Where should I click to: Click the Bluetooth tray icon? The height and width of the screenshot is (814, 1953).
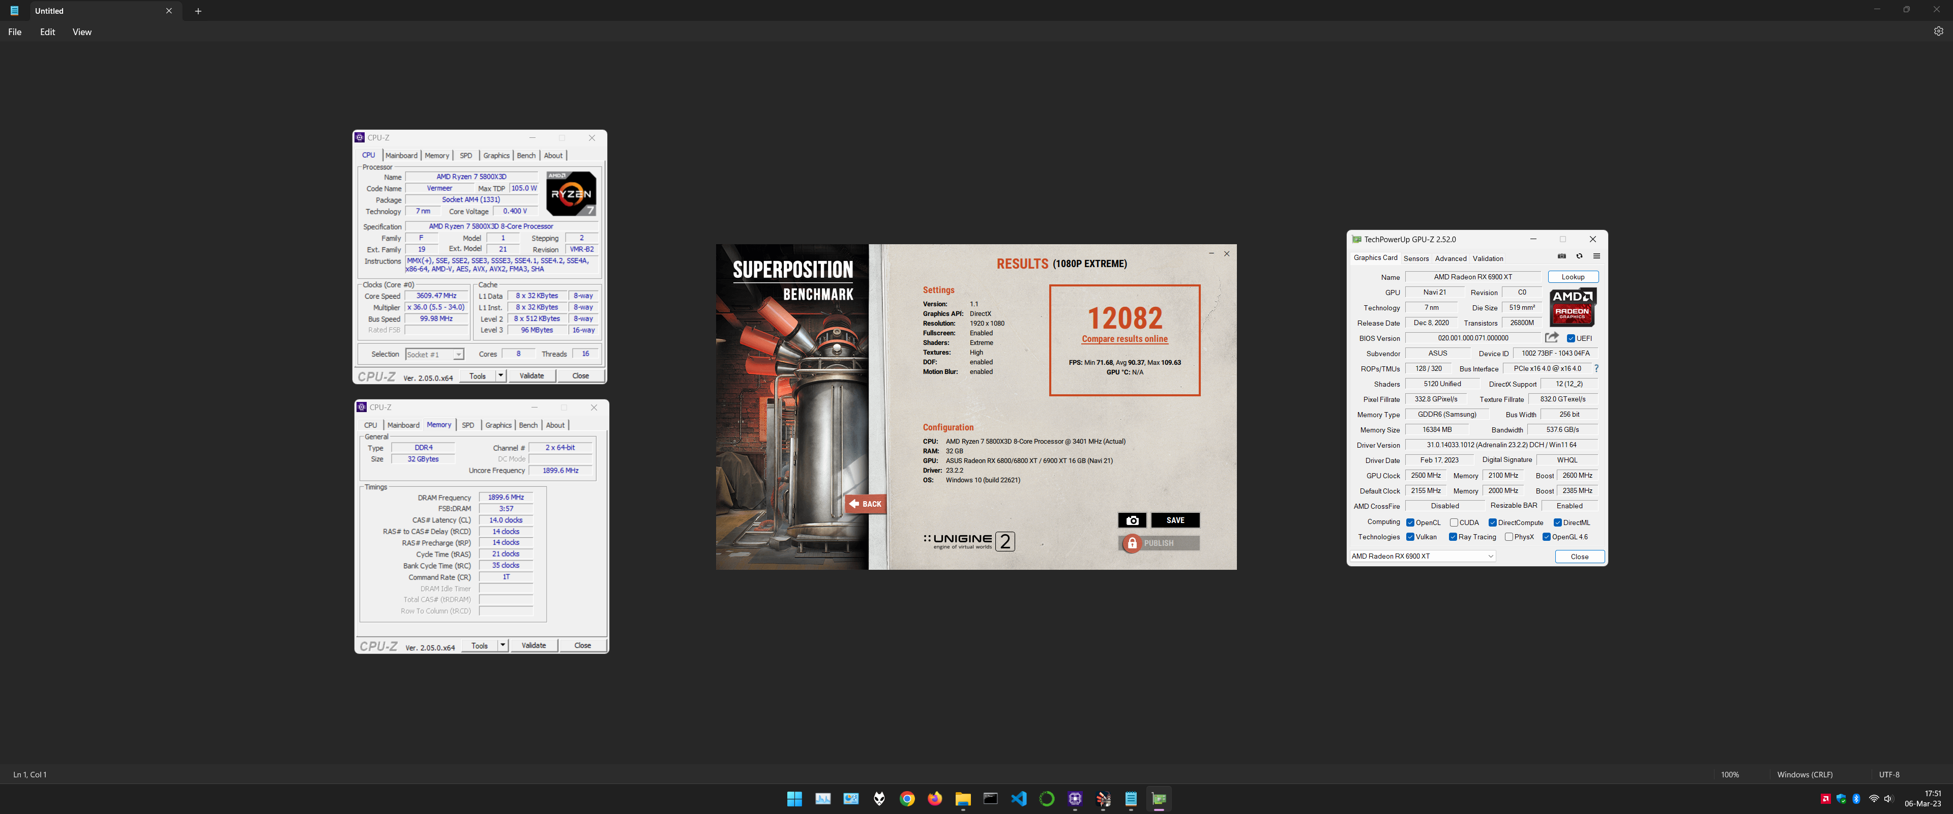click(x=1857, y=799)
